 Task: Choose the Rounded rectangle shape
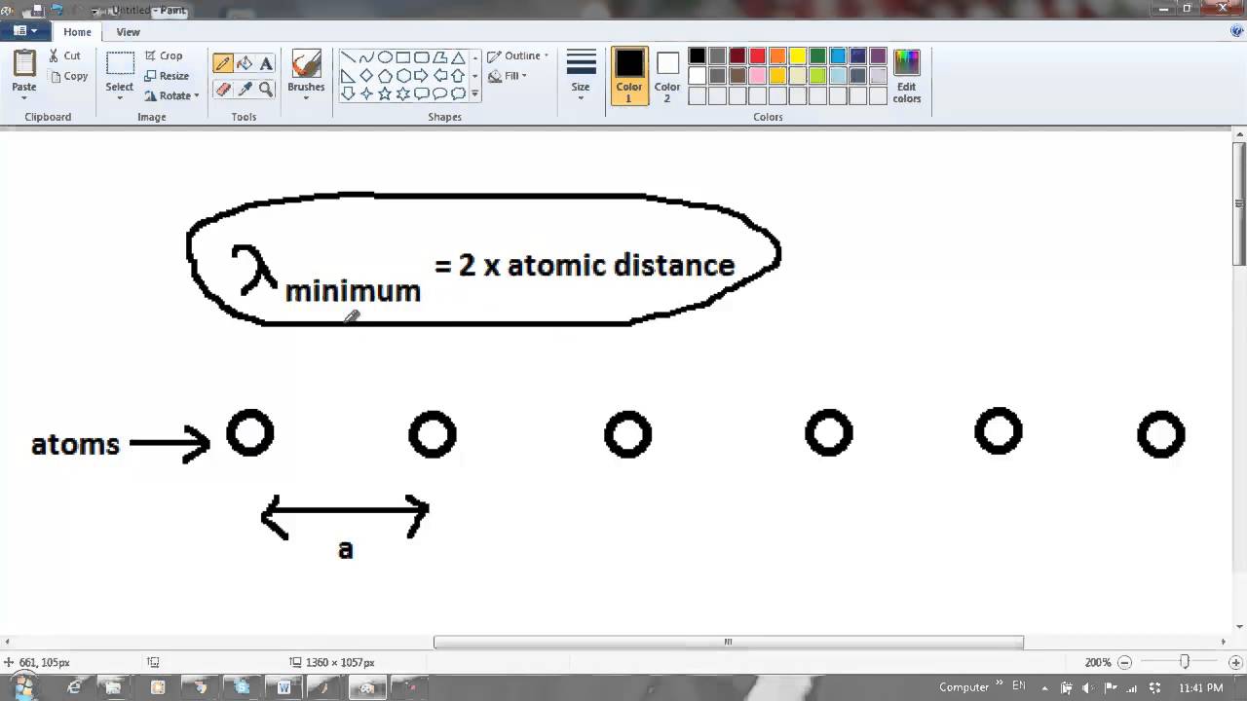(x=422, y=57)
